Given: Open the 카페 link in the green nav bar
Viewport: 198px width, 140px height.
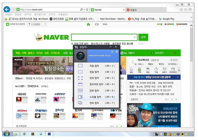Looking at the screenshot, I should click(x=24, y=53).
